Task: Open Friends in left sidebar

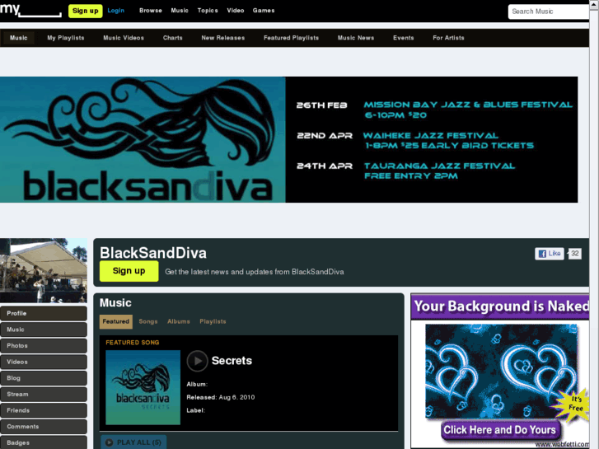Action: click(44, 410)
